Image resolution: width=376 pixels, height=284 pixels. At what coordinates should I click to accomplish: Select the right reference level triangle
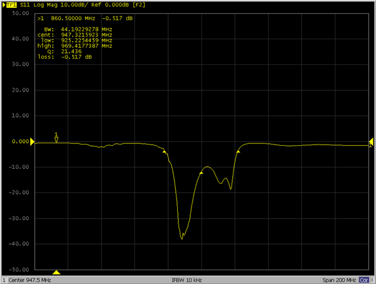coord(371,141)
